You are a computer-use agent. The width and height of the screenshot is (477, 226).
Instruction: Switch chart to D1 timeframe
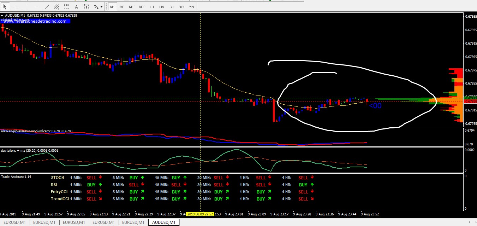click(172, 7)
